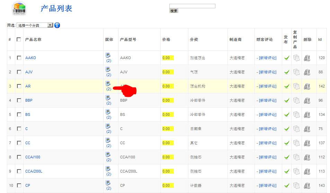Tick the checkbox for product AR

click(19, 86)
